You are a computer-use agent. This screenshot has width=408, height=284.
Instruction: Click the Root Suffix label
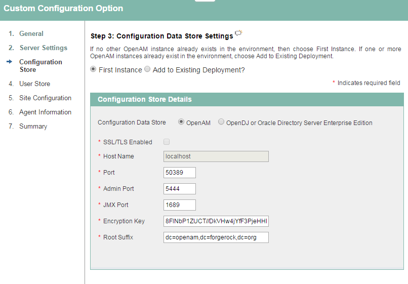point(118,237)
